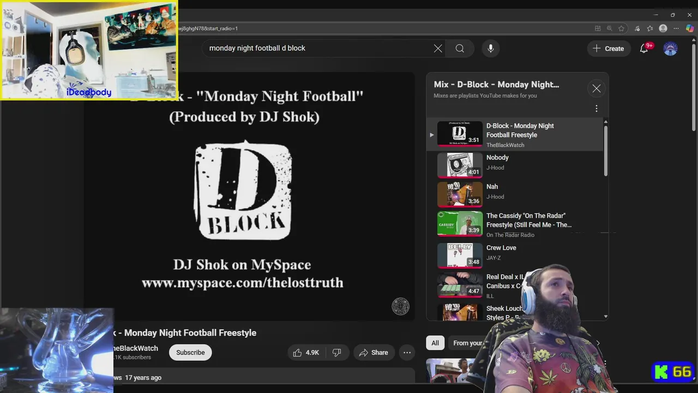Dislike the video with thumbs-down

[337, 353]
